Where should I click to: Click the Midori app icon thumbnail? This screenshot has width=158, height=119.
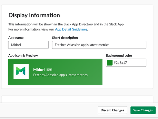(21, 72)
